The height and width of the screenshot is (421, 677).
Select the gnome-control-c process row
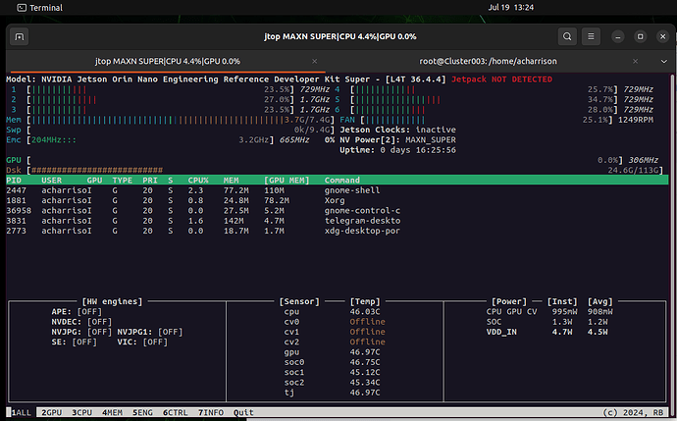pos(337,211)
